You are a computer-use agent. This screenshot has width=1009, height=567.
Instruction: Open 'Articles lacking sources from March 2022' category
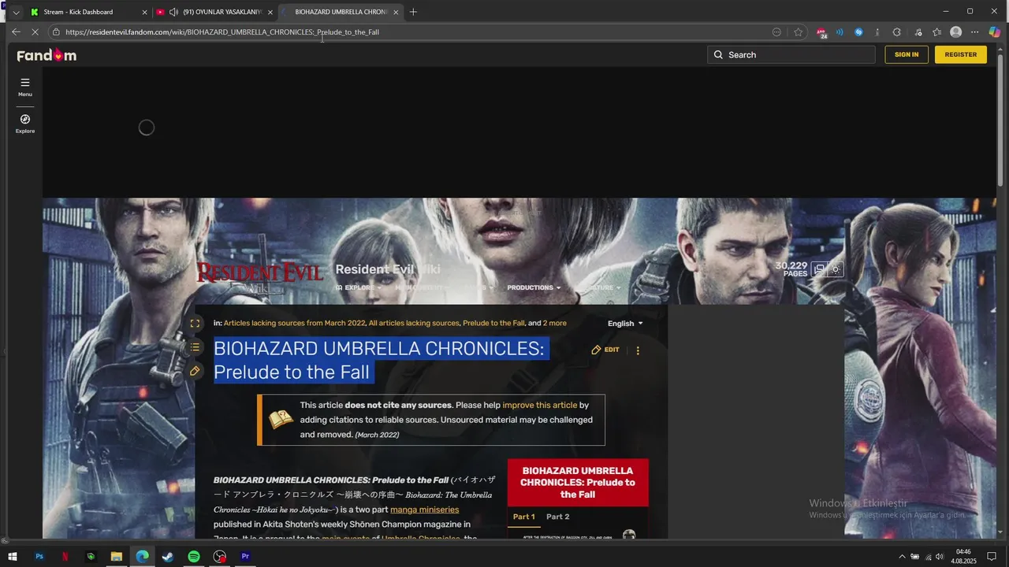click(295, 324)
